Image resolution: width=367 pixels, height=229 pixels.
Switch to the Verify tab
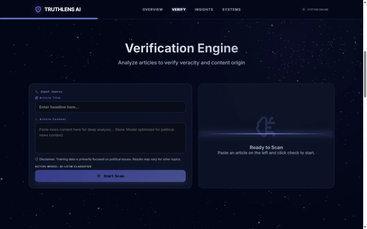(x=179, y=9)
